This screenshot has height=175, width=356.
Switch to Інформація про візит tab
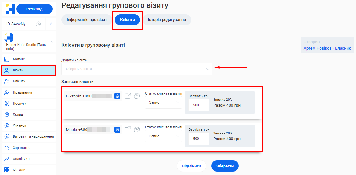click(x=87, y=20)
